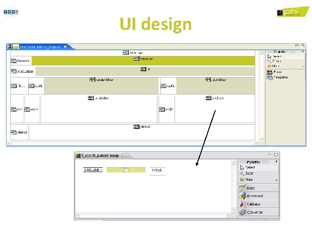Collapse the lower Palette using its arrow

coord(276,162)
